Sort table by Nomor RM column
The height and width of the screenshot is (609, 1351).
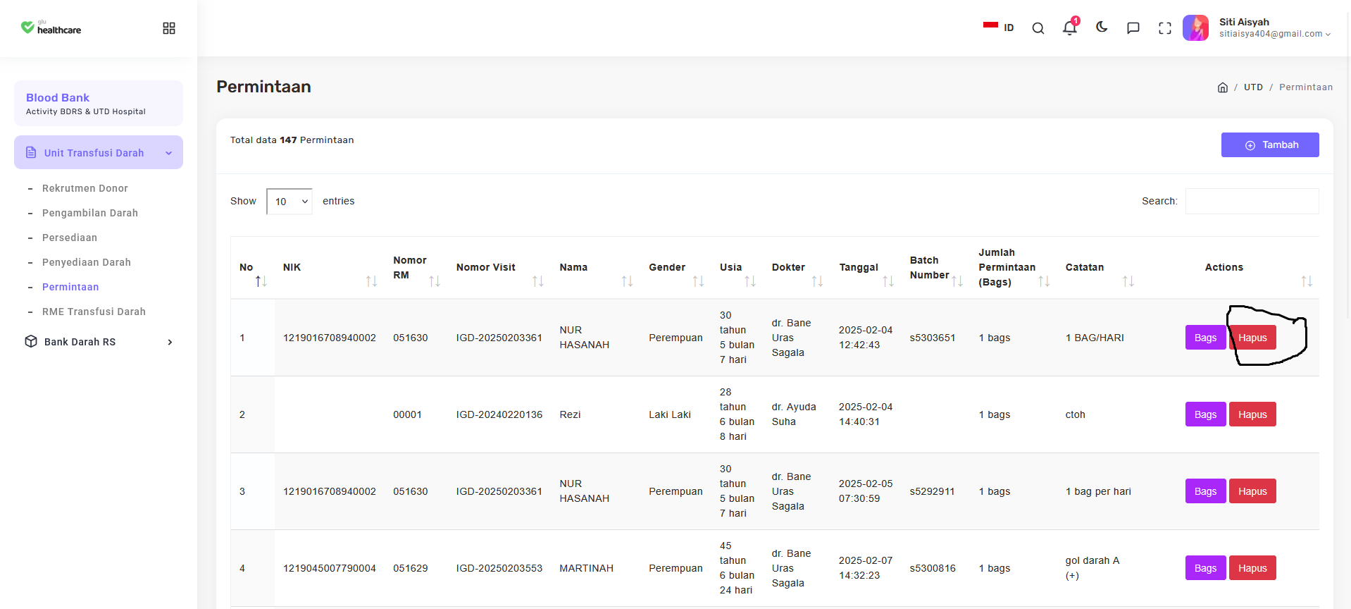coord(416,268)
